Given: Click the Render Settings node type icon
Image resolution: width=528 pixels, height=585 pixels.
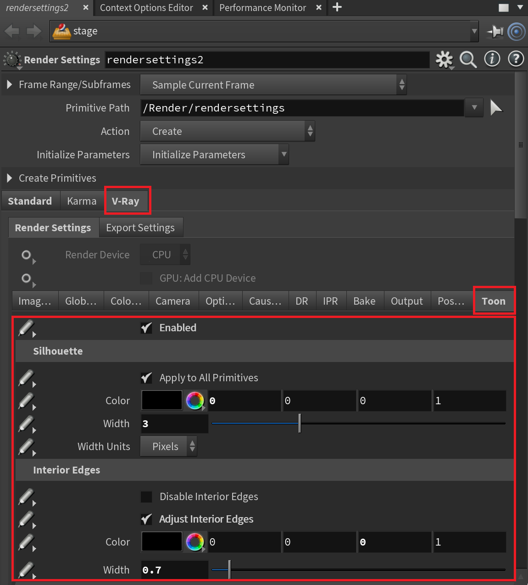Looking at the screenshot, I should pos(12,60).
